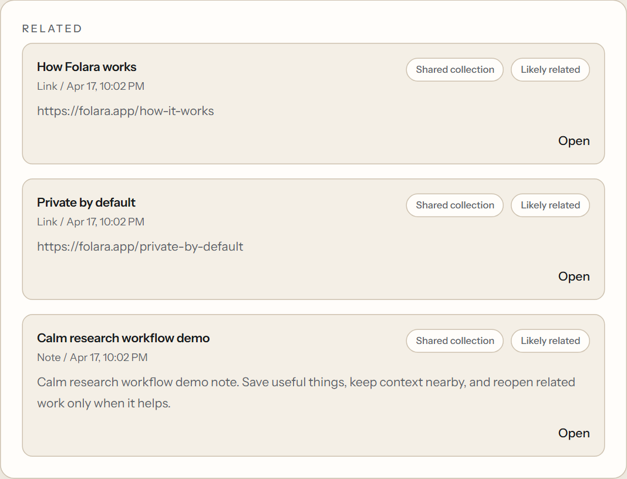
Task: Open the "Private by default" item
Action: click(574, 276)
